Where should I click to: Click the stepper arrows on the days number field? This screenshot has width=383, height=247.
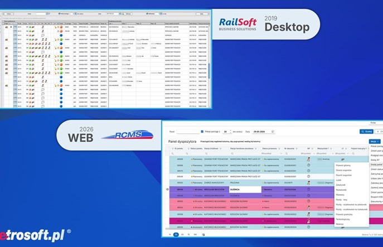(x=230, y=132)
